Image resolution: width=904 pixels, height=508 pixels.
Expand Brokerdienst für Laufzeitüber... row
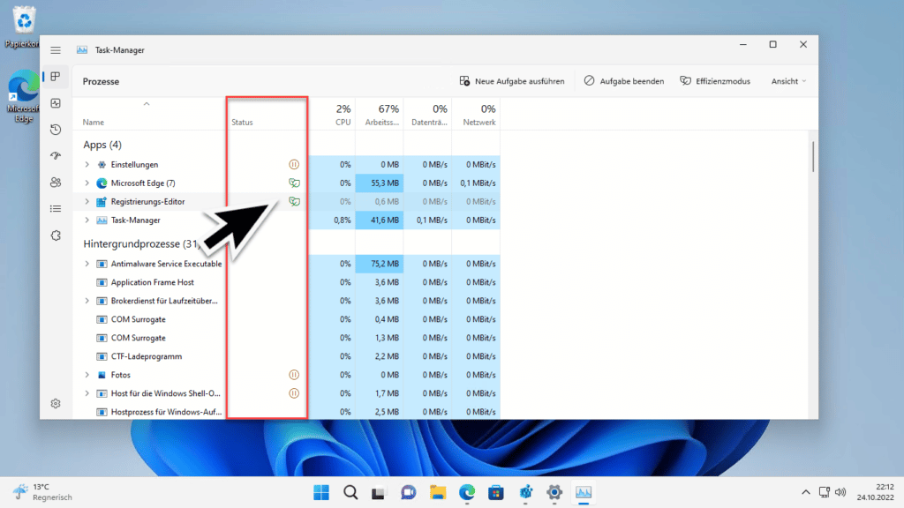87,301
